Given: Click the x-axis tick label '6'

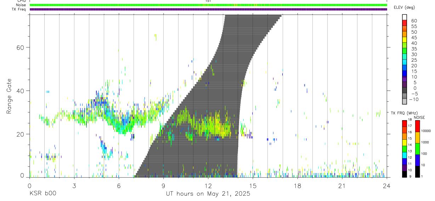Looking at the screenshot, I should [119, 186].
